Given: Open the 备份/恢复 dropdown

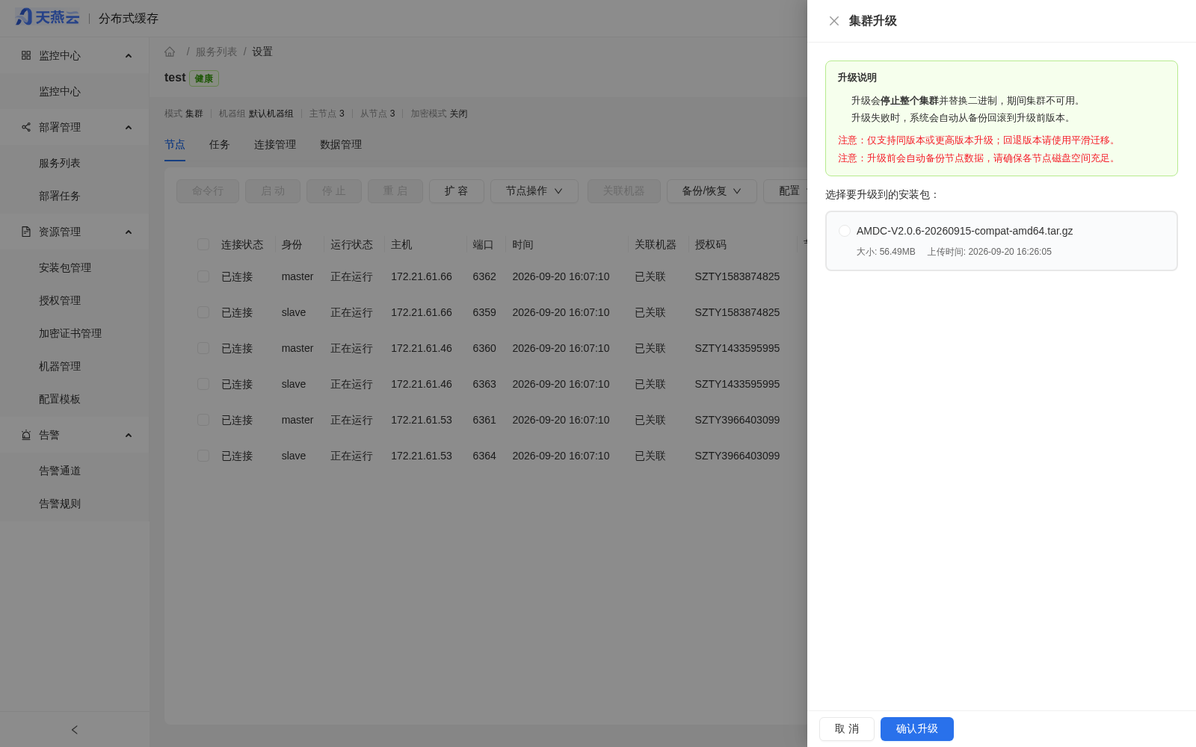Looking at the screenshot, I should (712, 191).
